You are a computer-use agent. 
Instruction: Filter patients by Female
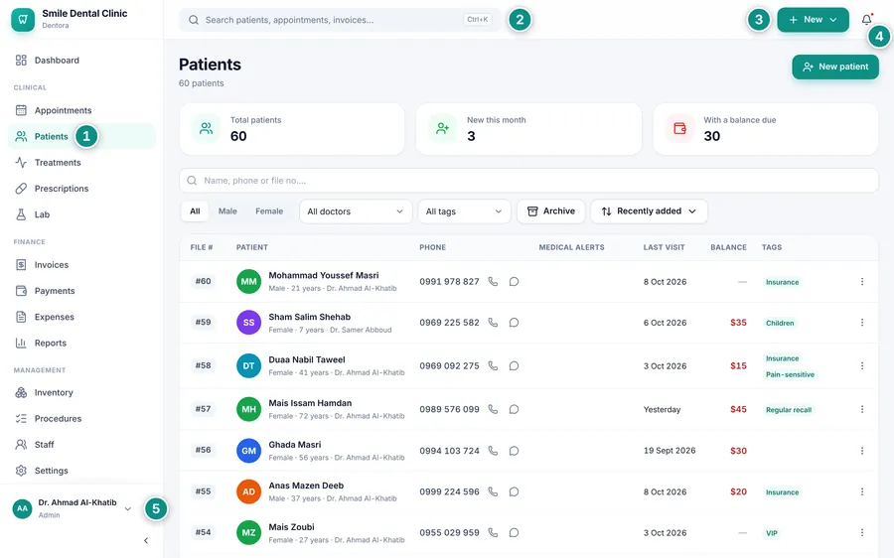tap(269, 211)
